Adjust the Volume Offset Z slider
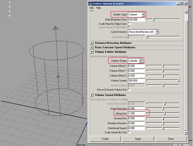This screenshot has width=194, height=146. click(x=163, y=75)
